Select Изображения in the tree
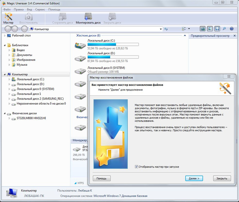 pos(26,60)
